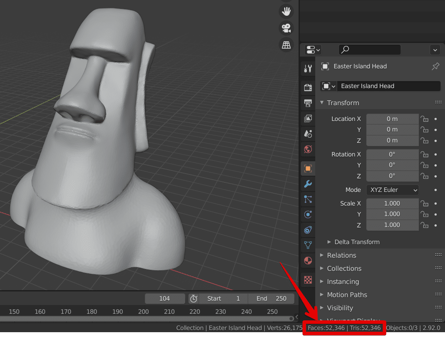Click the Verts:26,175 status bar text
This screenshot has height=337, width=445.
point(285,328)
